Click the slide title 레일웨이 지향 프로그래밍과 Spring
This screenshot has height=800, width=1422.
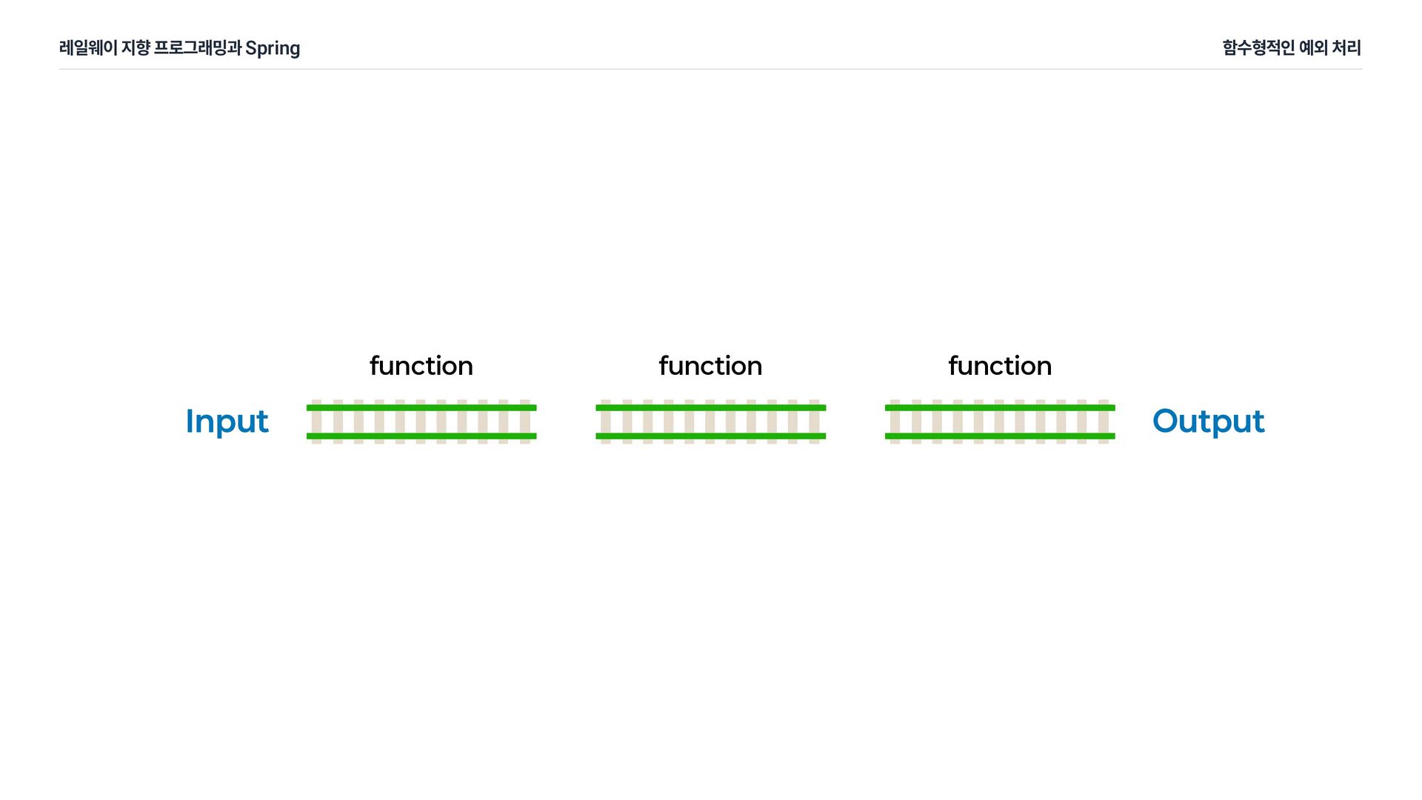(179, 48)
